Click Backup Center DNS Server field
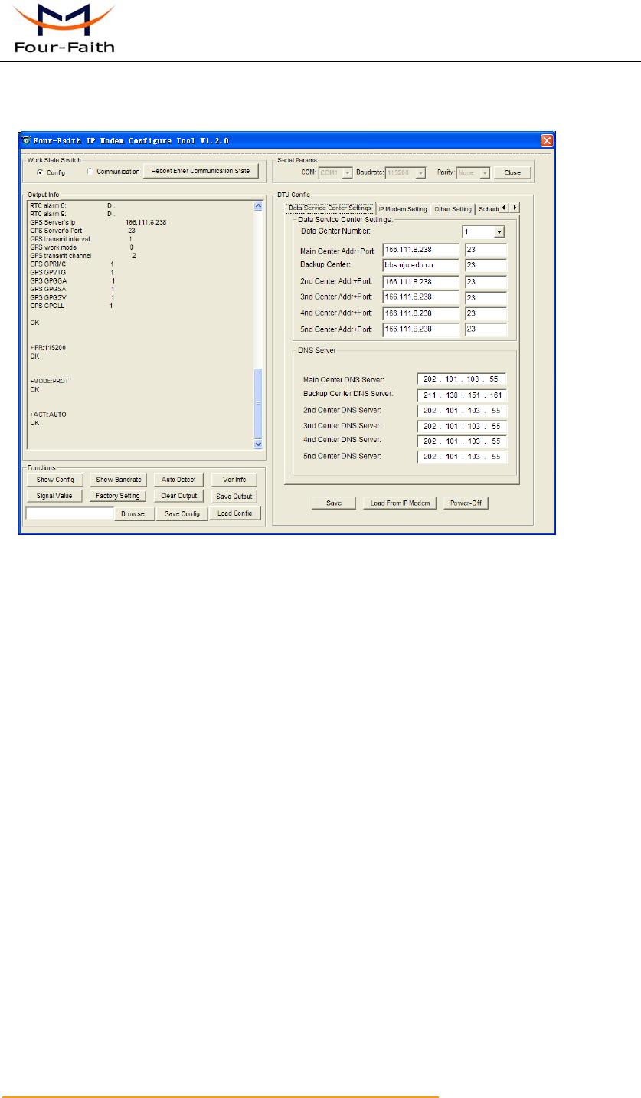Screen dimensions: 641x1098 click(462, 395)
